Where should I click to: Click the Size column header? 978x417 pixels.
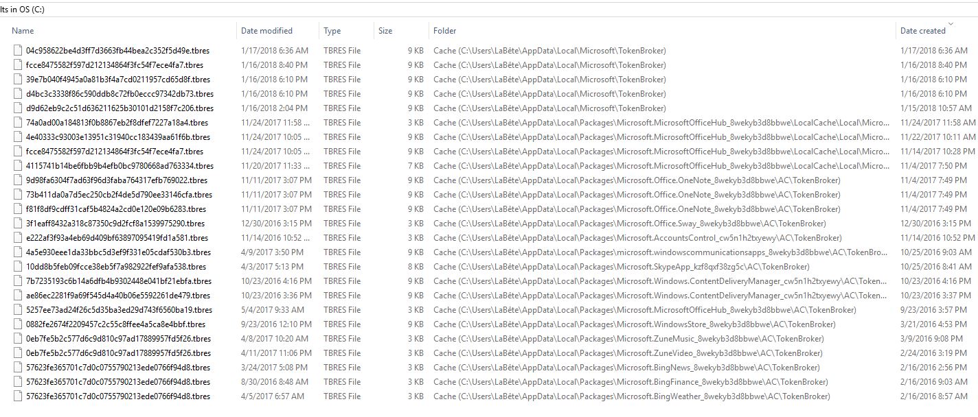pos(385,31)
